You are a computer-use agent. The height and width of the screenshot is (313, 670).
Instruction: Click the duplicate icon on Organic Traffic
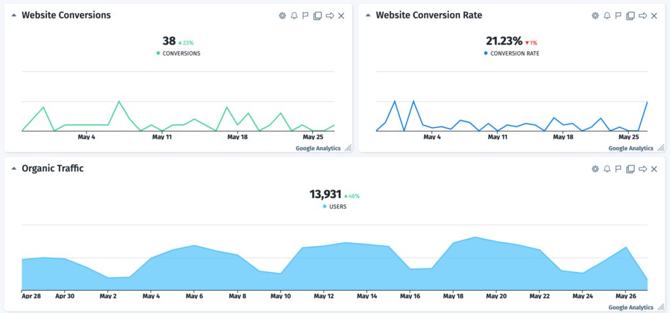click(630, 169)
